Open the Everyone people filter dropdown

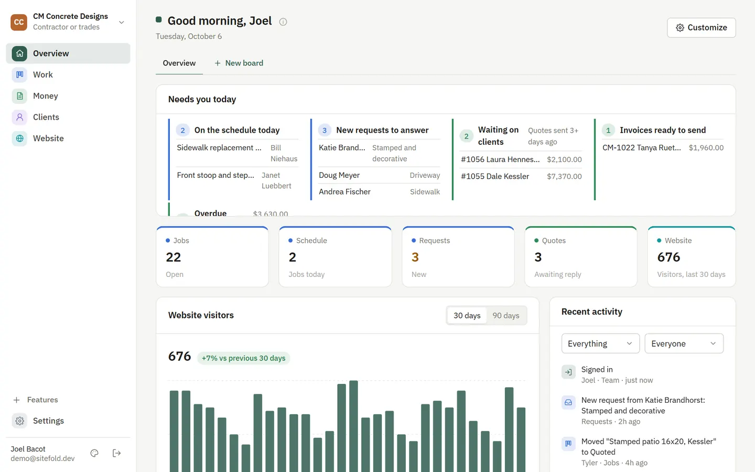pos(684,344)
